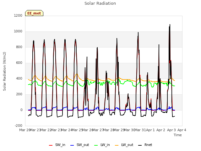This screenshot has height=151, width=201.
Task: Click the Apr 4 x-axis tick label
Action: 182,130
